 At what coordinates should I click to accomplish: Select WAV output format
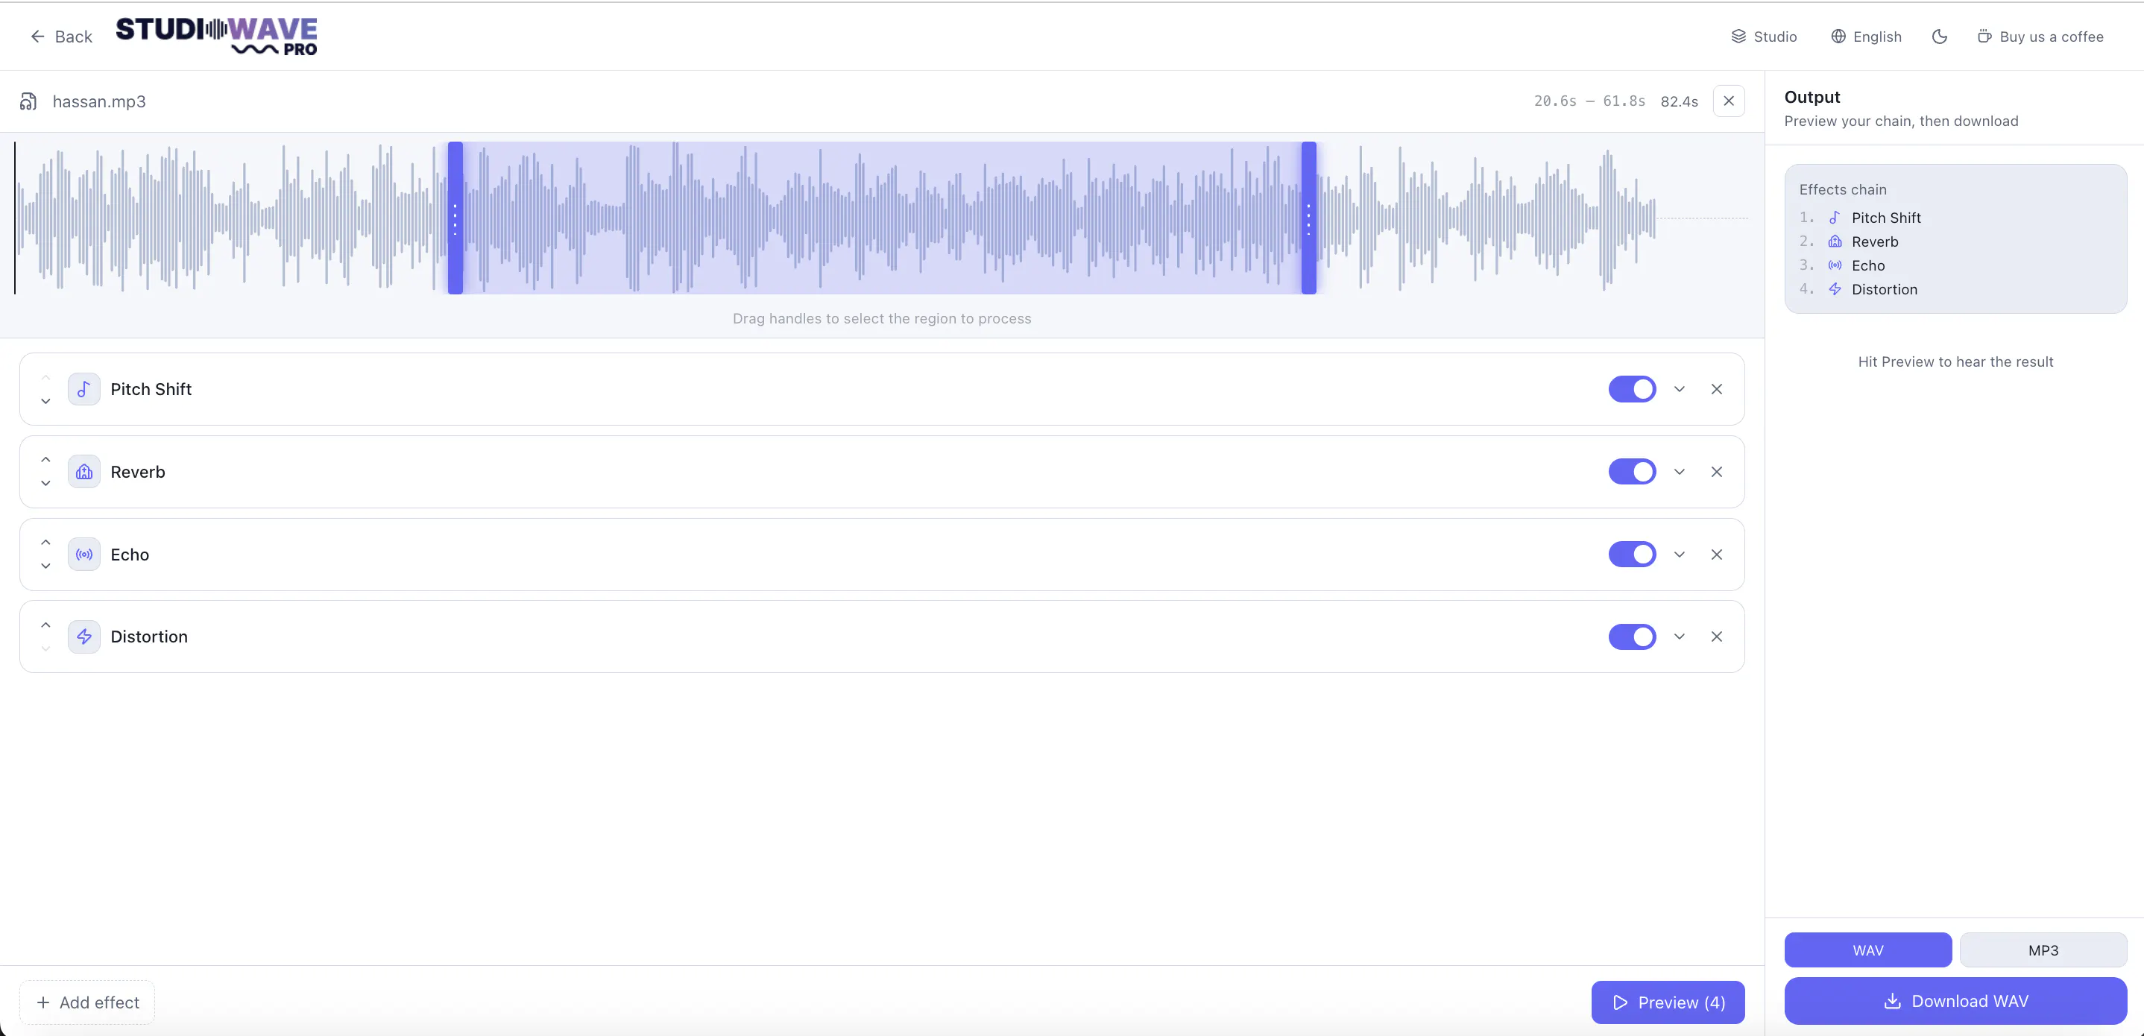[1867, 950]
